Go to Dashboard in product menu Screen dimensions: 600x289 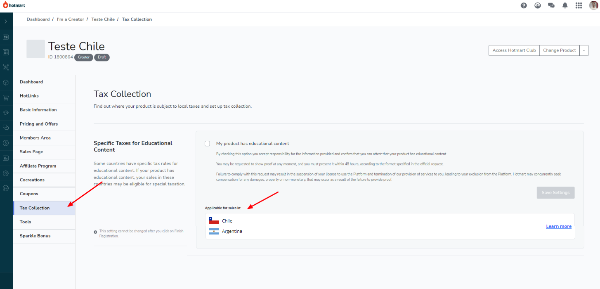pos(44,82)
